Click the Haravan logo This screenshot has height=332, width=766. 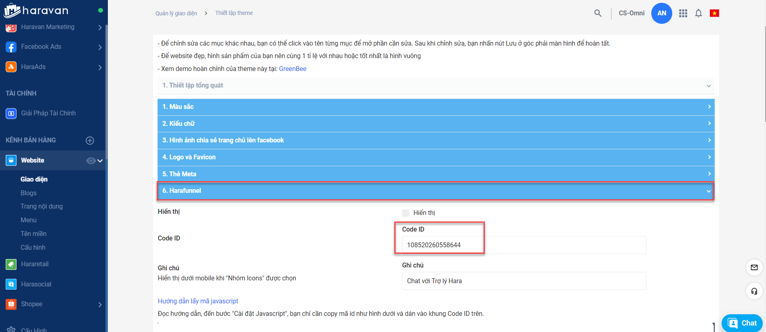[36, 10]
